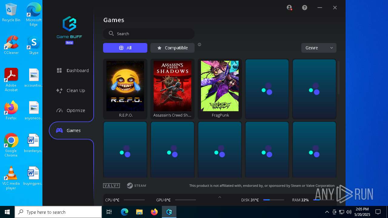The image size is (388, 218).
Task: Click the Clean Up sparkle icon
Action: click(x=59, y=90)
